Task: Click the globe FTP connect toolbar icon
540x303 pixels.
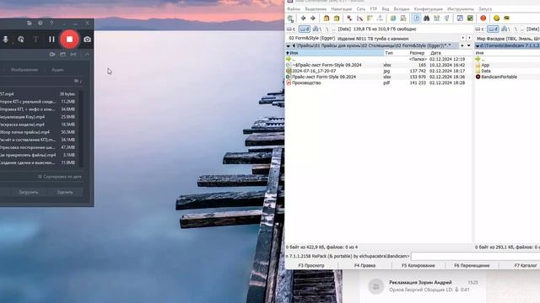Action: pos(393,19)
